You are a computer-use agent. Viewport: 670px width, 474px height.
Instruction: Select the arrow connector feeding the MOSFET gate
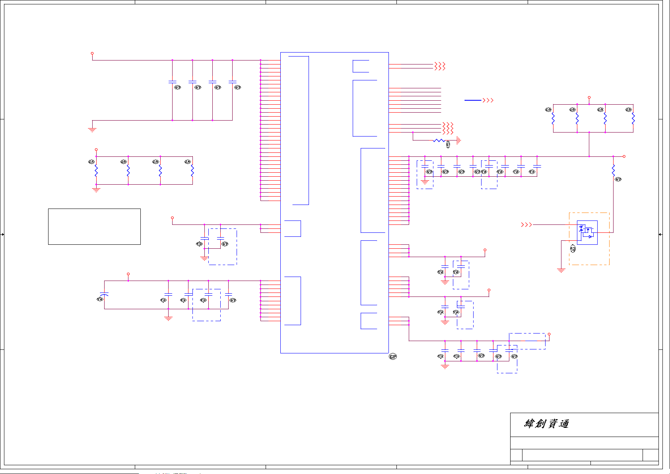[x=526, y=225]
